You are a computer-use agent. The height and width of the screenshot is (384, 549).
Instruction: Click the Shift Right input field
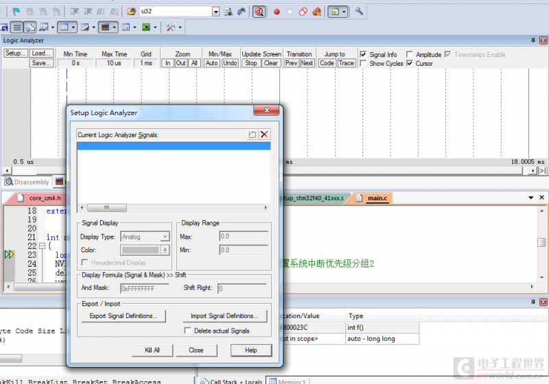coord(242,289)
